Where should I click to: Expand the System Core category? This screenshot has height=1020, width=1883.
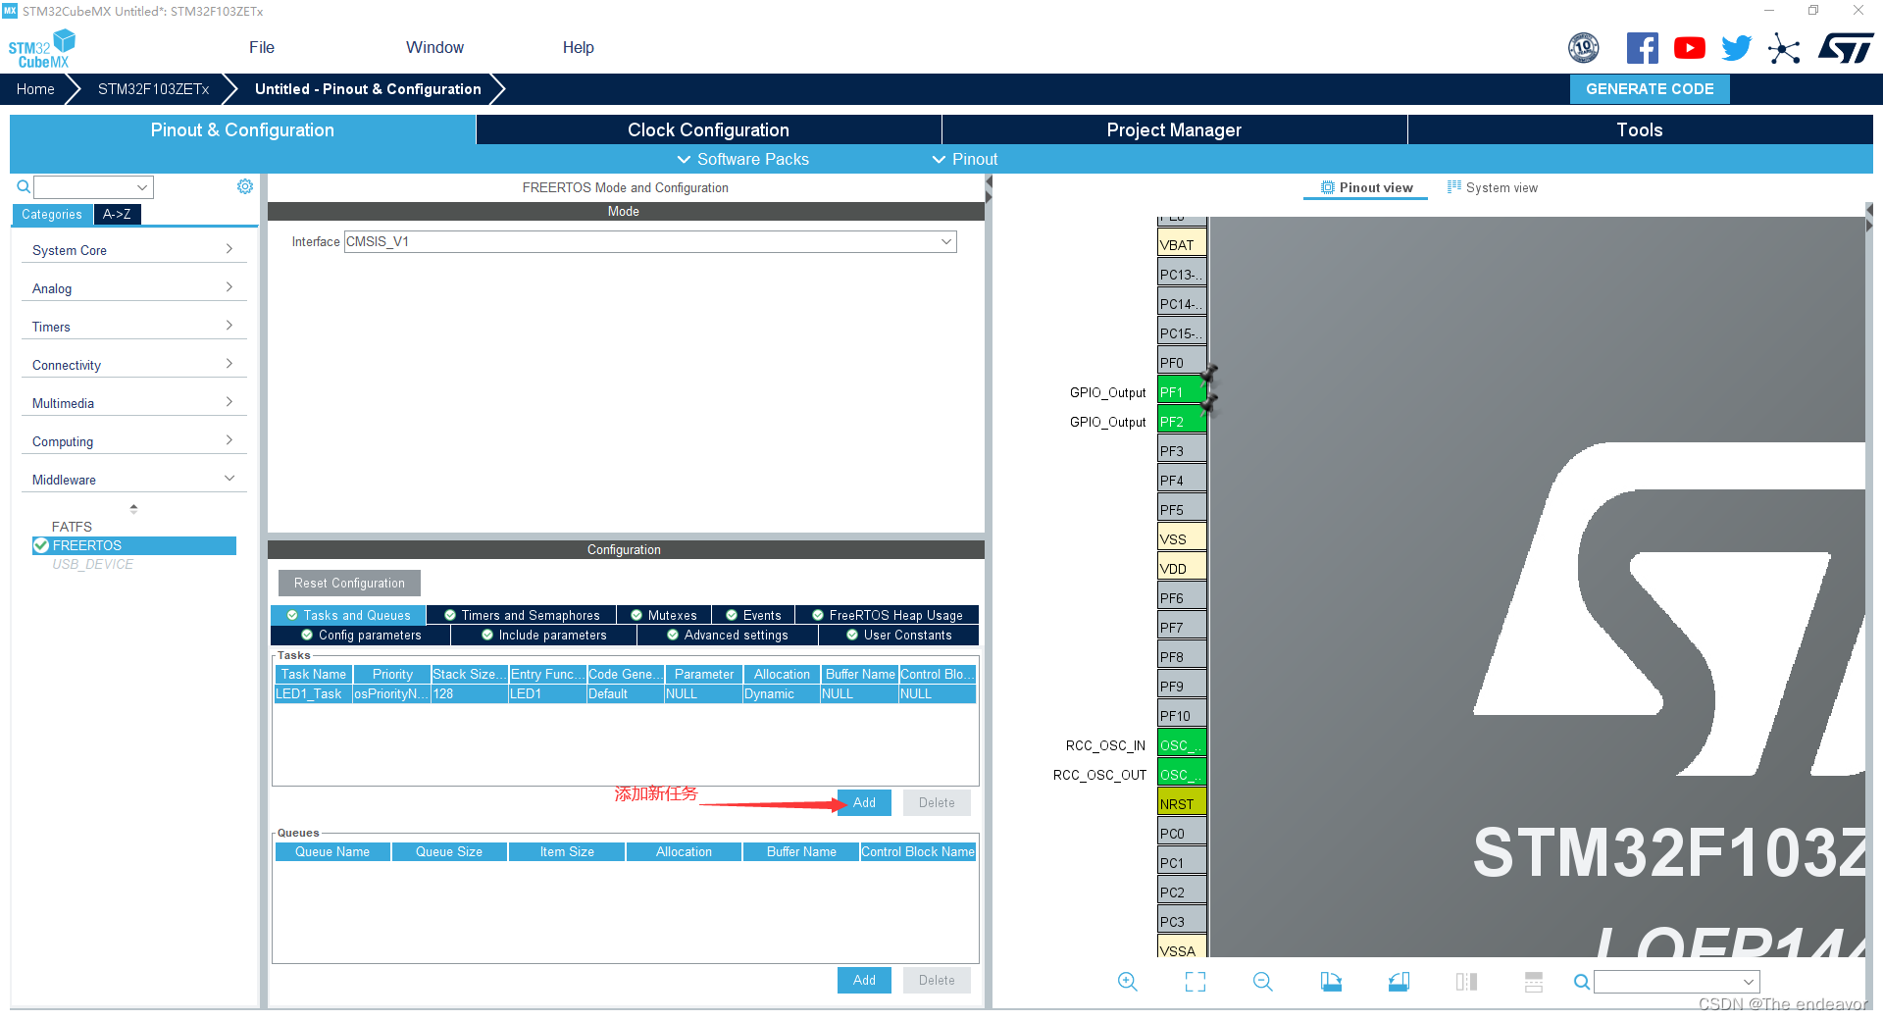pos(133,250)
